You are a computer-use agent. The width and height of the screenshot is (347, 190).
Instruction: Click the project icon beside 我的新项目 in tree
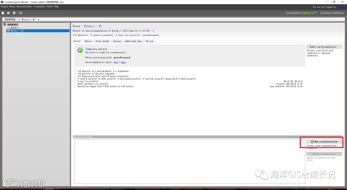[4, 24]
